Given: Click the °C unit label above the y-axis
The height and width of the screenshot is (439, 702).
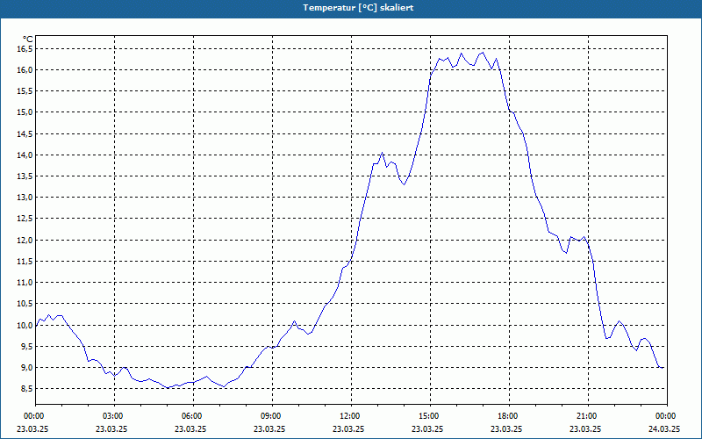Looking at the screenshot, I should (28, 40).
